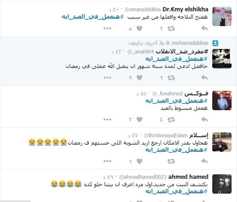Screen dimensions: 237x202
Task: Retweet the tweet by @emanelshikha
Action: click(x=171, y=28)
